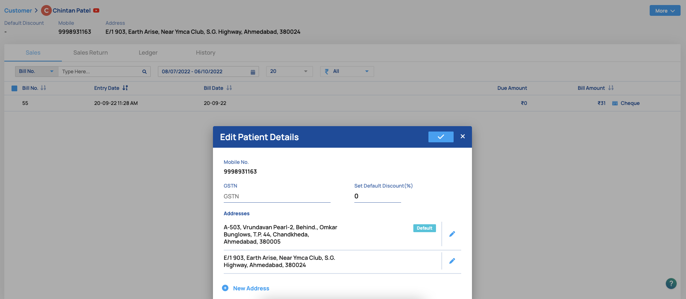Go to Customer breadcrumb link
Viewport: 686px width, 299px height.
coord(18,11)
